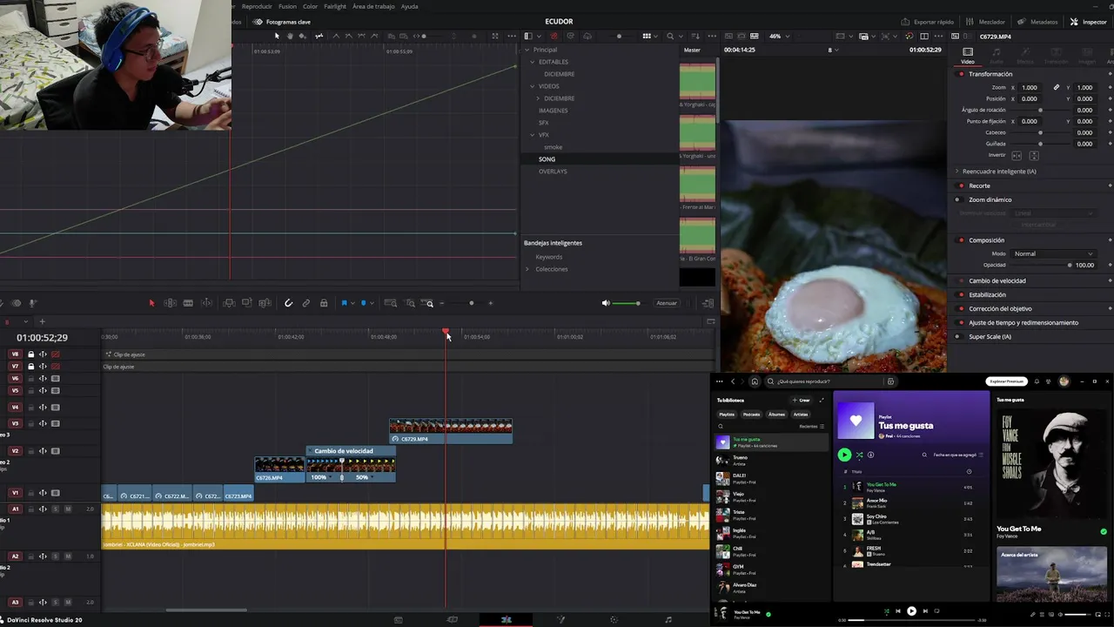Click the speaker volume icon next to Atenuar
This screenshot has width=1114, height=627.
coord(606,303)
